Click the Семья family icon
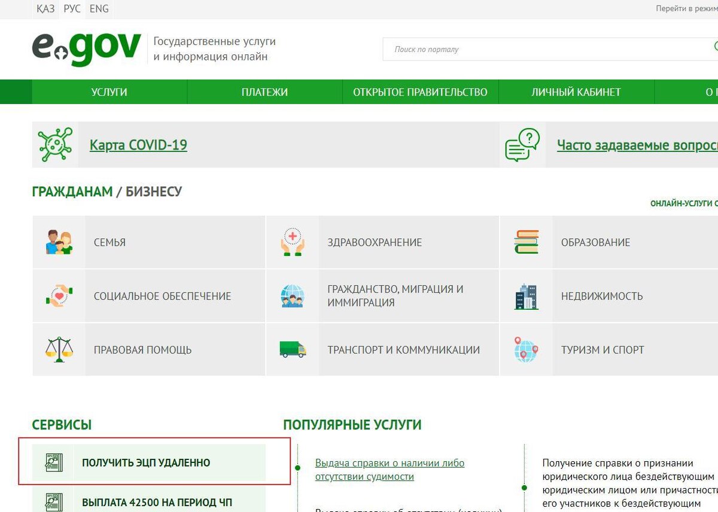Viewport: 718px width, 512px height. 59,242
